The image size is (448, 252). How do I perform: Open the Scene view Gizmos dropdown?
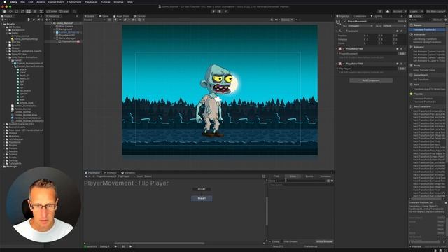click(287, 20)
